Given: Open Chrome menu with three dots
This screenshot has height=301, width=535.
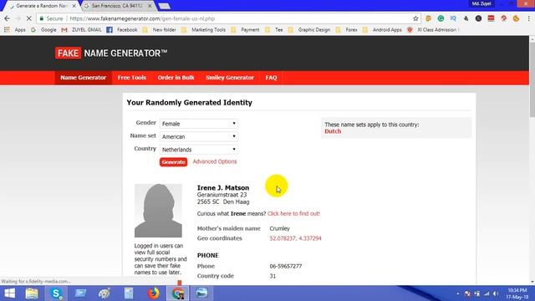Looking at the screenshot, I should (528, 18).
